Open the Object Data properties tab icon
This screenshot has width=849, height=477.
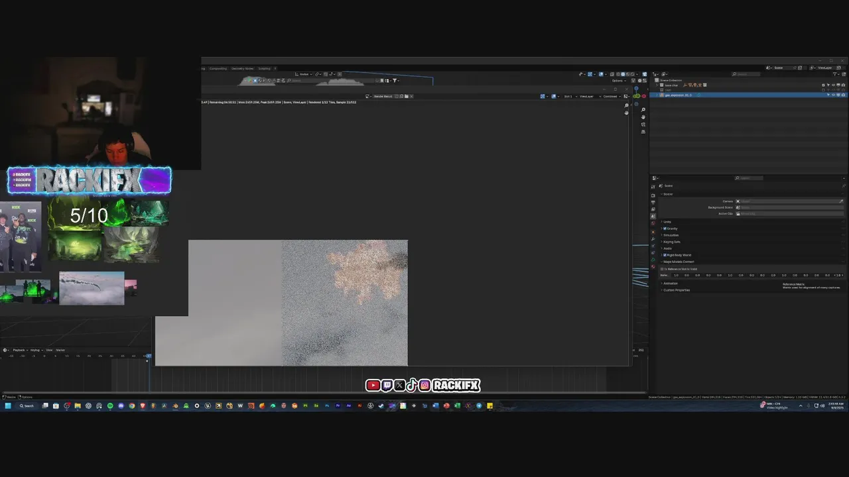click(653, 260)
